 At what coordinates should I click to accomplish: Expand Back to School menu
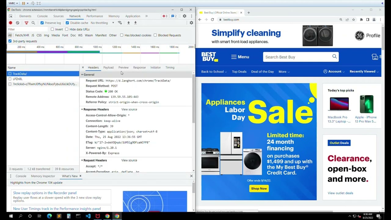pyautogui.click(x=214, y=71)
